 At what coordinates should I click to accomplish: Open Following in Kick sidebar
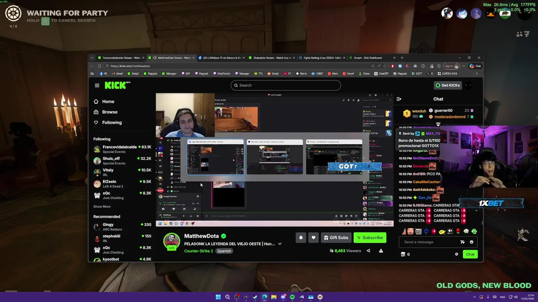pos(108,122)
